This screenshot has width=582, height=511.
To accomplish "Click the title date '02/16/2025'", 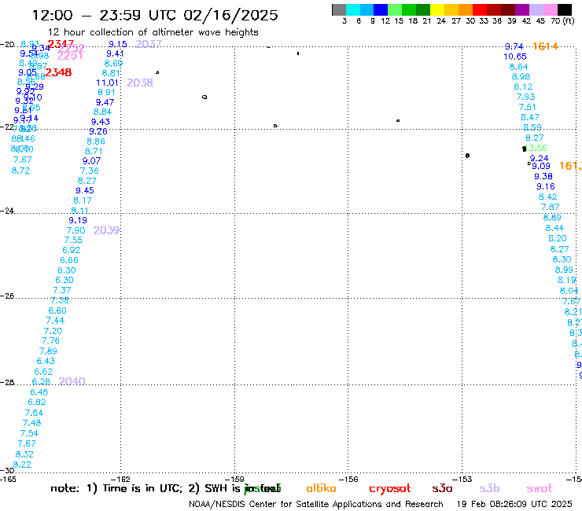I will 230,15.
